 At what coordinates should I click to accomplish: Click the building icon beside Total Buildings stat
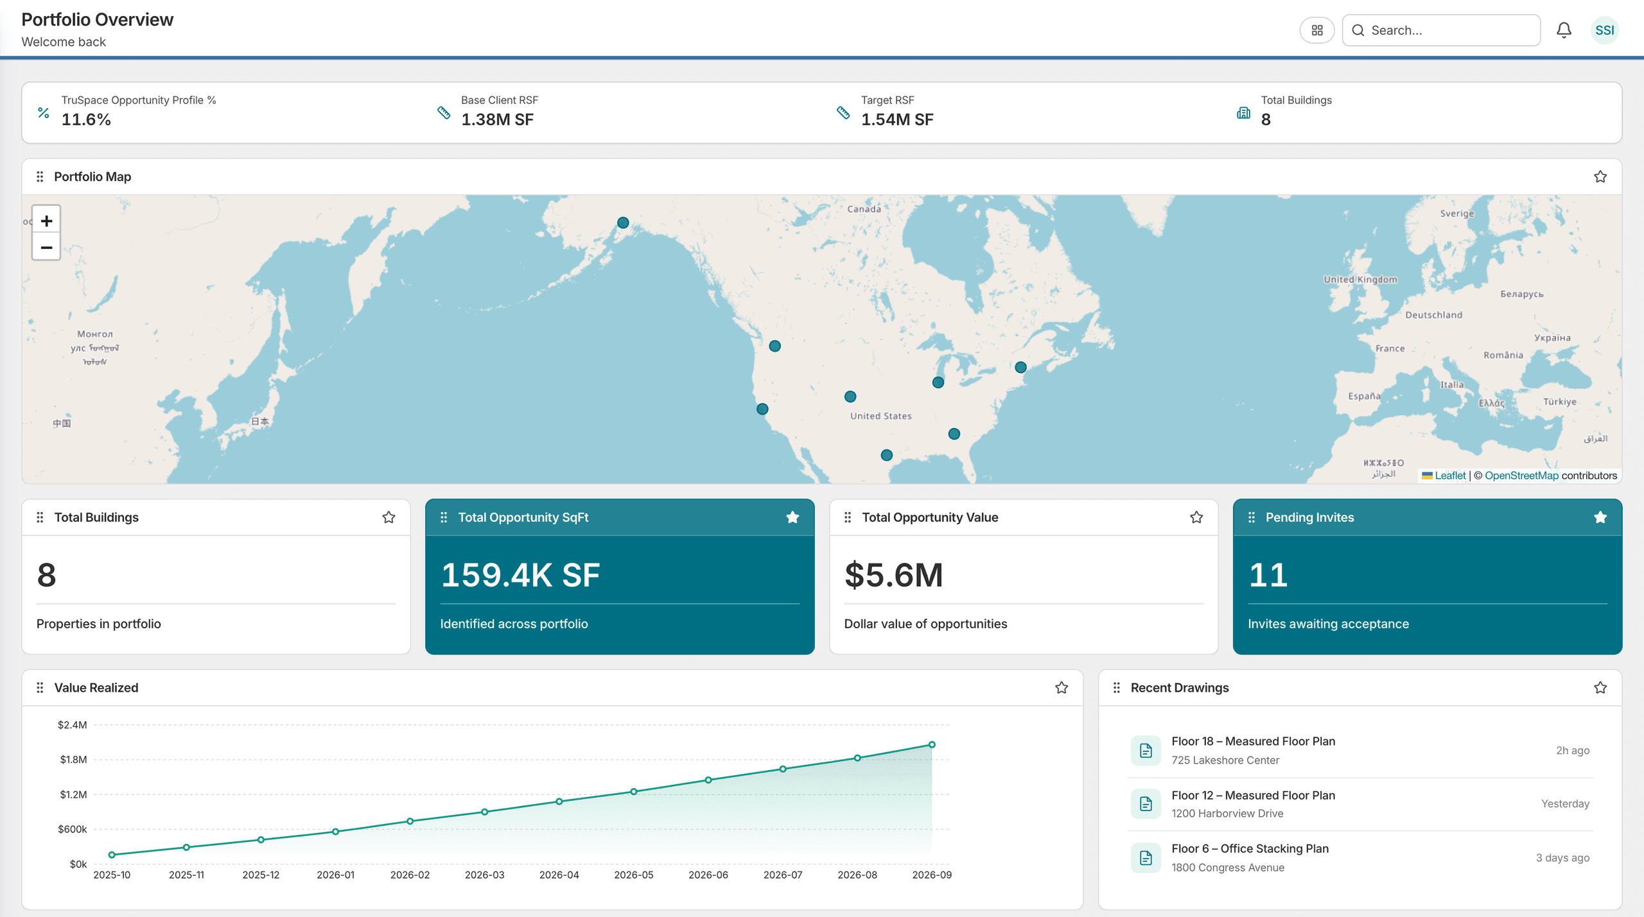(1243, 113)
